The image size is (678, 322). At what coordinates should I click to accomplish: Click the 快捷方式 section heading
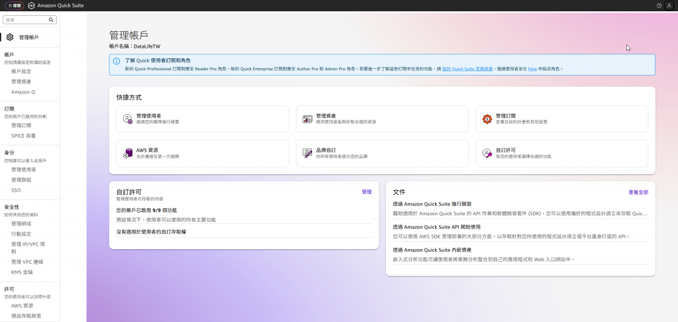tap(129, 97)
